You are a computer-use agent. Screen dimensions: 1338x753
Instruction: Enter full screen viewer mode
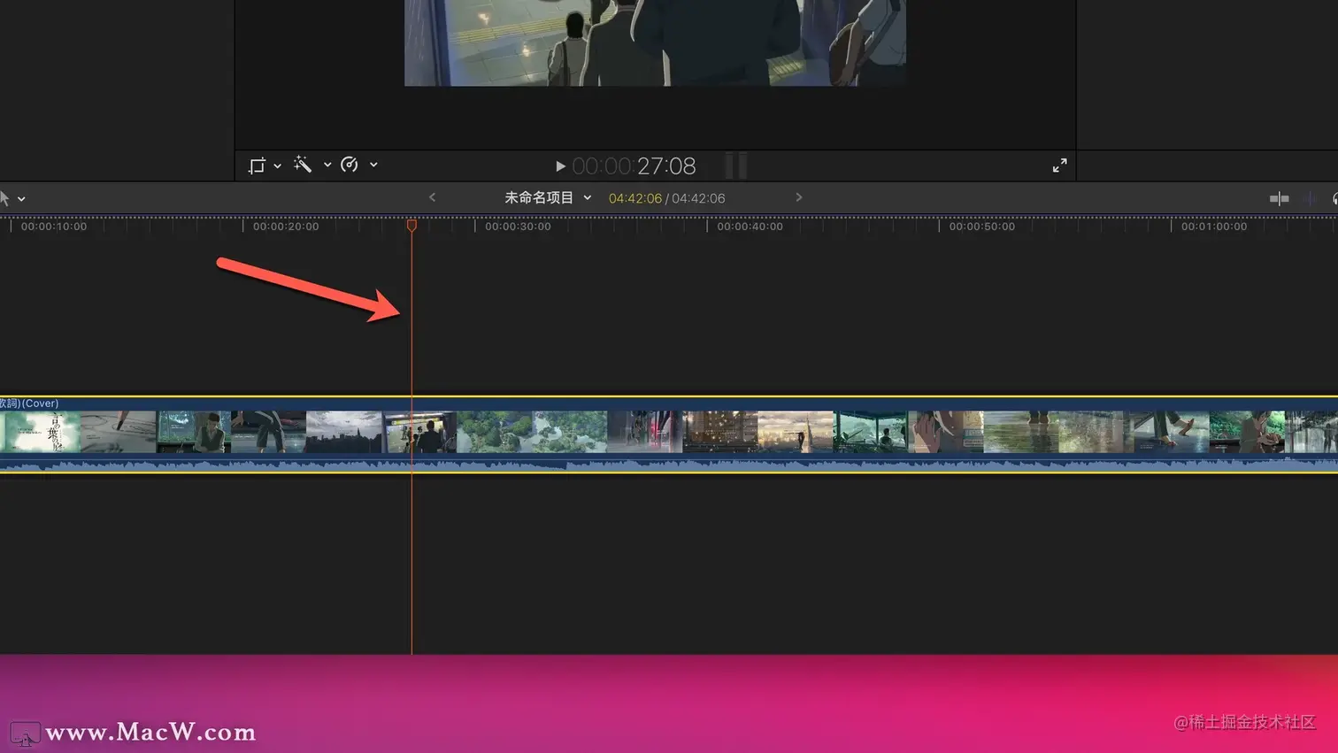point(1059,165)
